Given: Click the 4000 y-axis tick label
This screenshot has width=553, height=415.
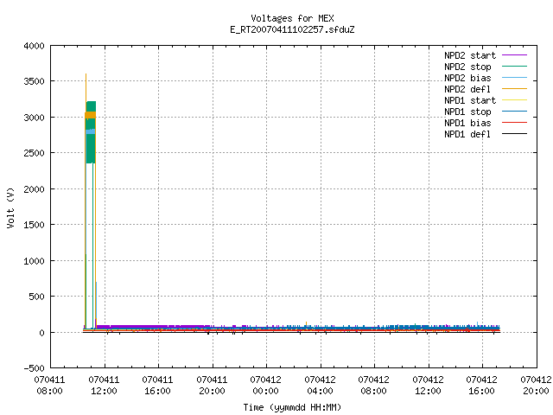Looking at the screenshot, I should (x=35, y=46).
